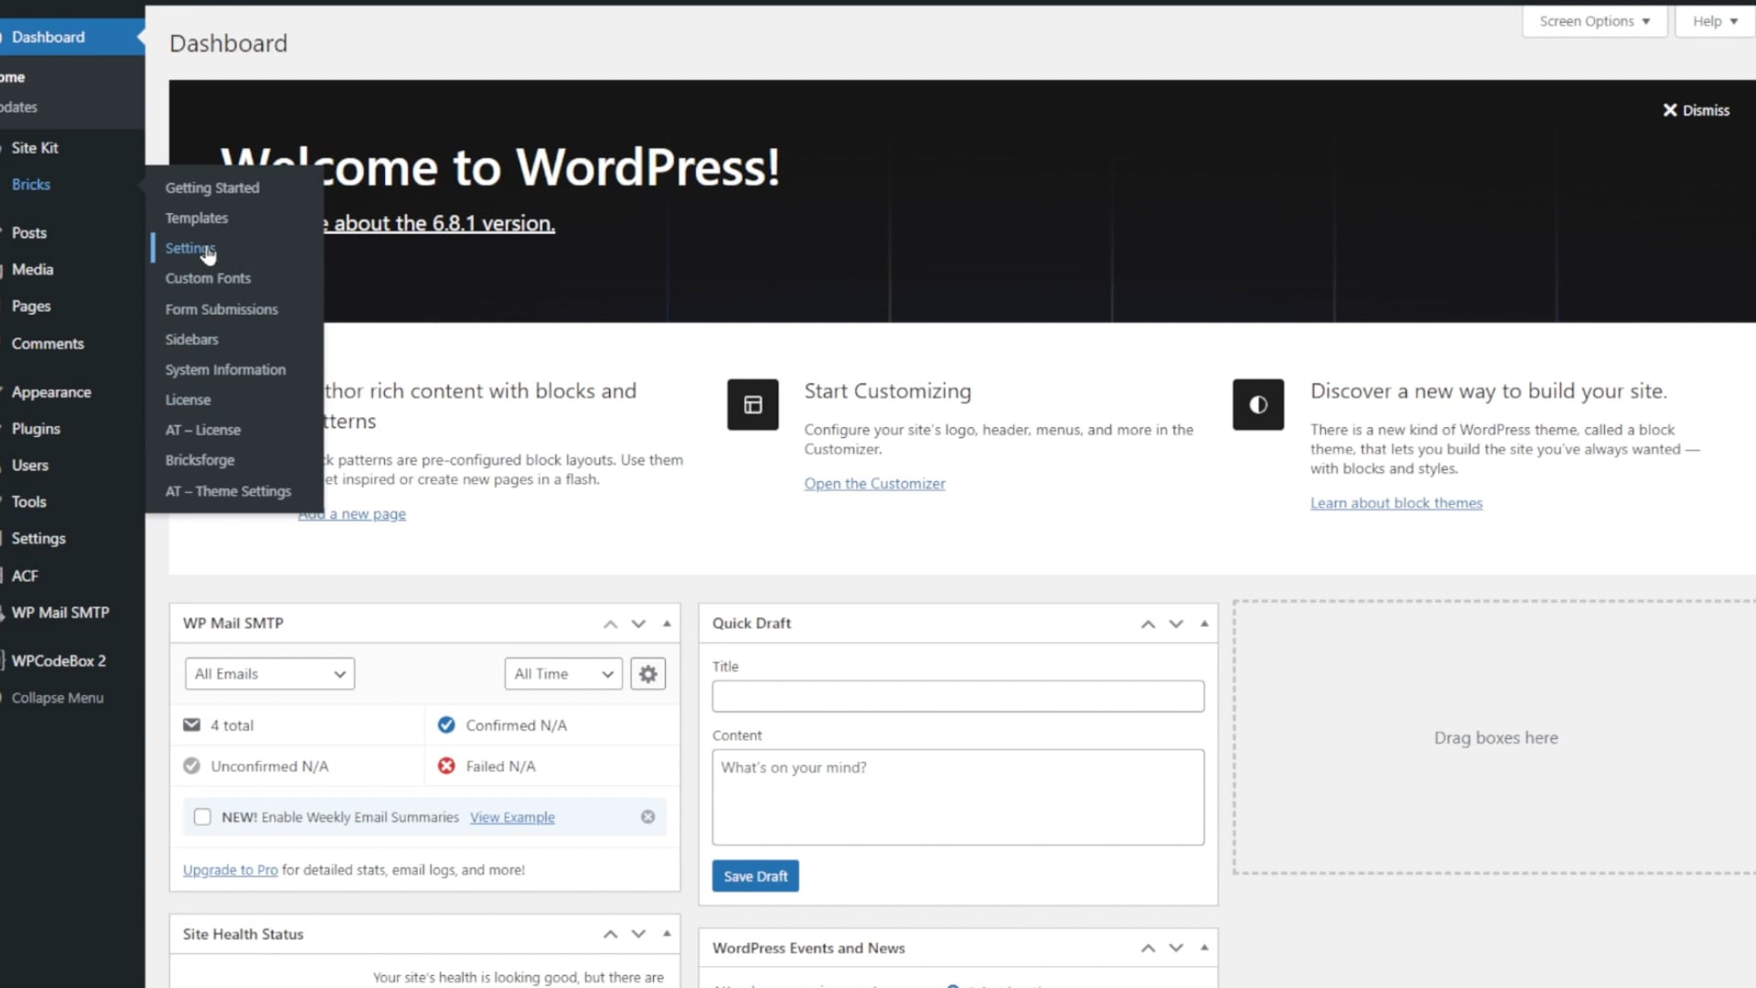The height and width of the screenshot is (988, 1756).
Task: Collapse the WP Mail SMTP widget panel
Action: point(667,624)
